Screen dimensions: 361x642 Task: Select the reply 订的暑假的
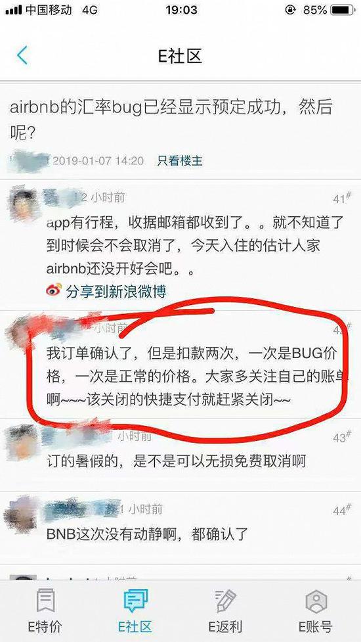tap(176, 461)
